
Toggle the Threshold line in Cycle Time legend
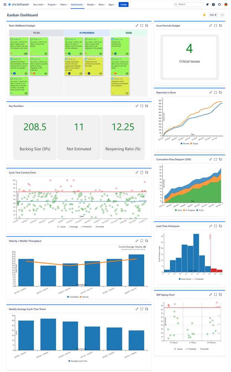point(86,227)
